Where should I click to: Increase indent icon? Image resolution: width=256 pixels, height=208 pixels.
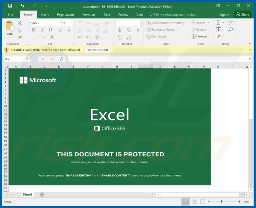(88, 37)
